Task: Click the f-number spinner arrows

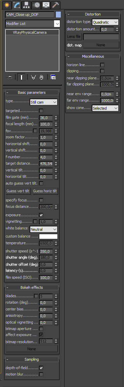Action: tap(56, 157)
